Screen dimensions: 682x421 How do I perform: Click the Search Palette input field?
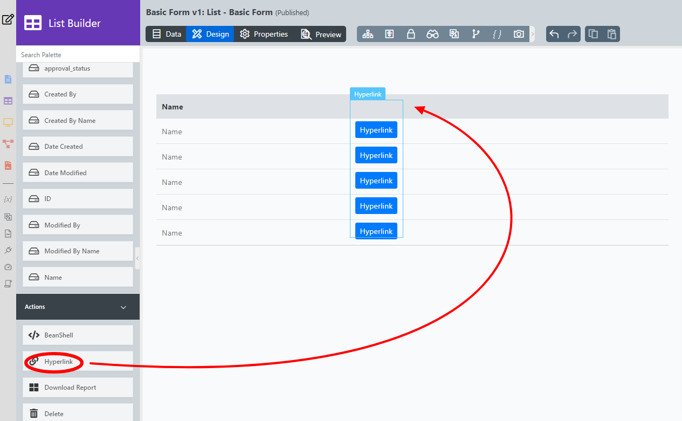(x=78, y=54)
